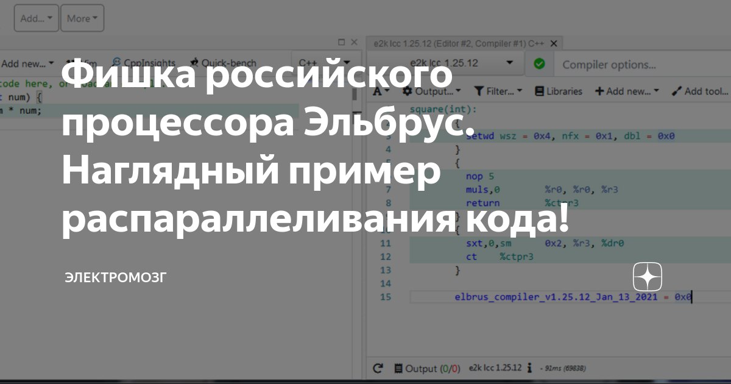This screenshot has width=731, height=384.
Task: Open the Add tool... menu
Action: coord(701,91)
